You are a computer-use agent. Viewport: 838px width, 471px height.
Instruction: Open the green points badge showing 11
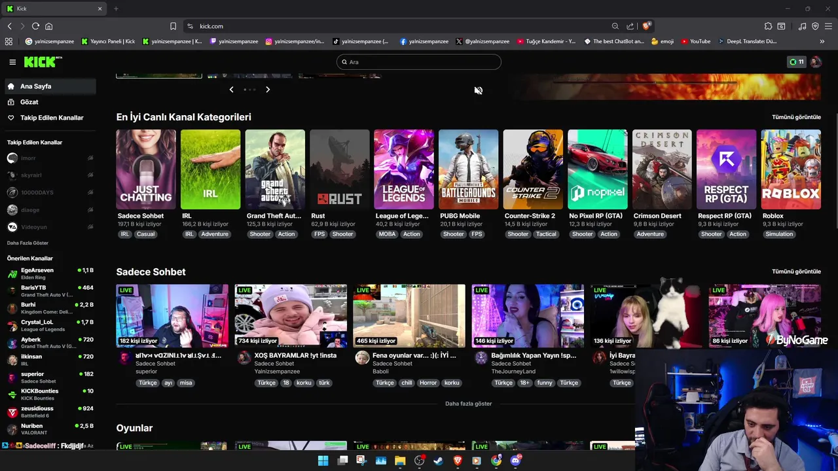click(x=797, y=62)
